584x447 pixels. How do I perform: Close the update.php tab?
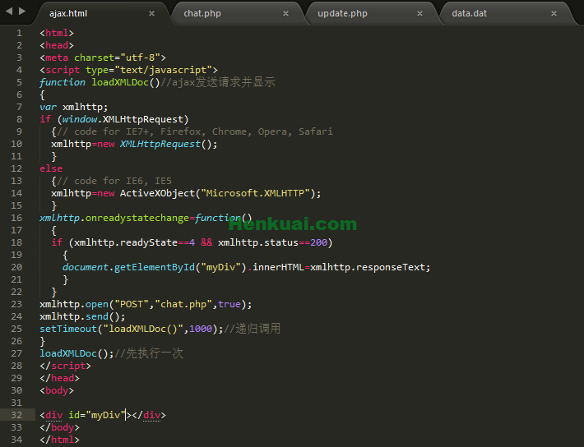419,13
